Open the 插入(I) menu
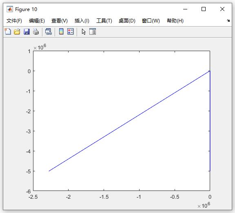 tap(82, 21)
